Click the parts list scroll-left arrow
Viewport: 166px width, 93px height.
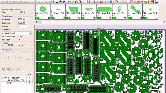click(x=36, y=22)
